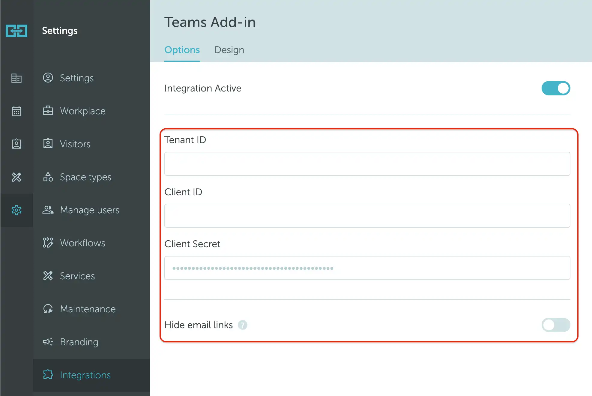Click the Settings header title
The image size is (592, 396).
point(60,31)
